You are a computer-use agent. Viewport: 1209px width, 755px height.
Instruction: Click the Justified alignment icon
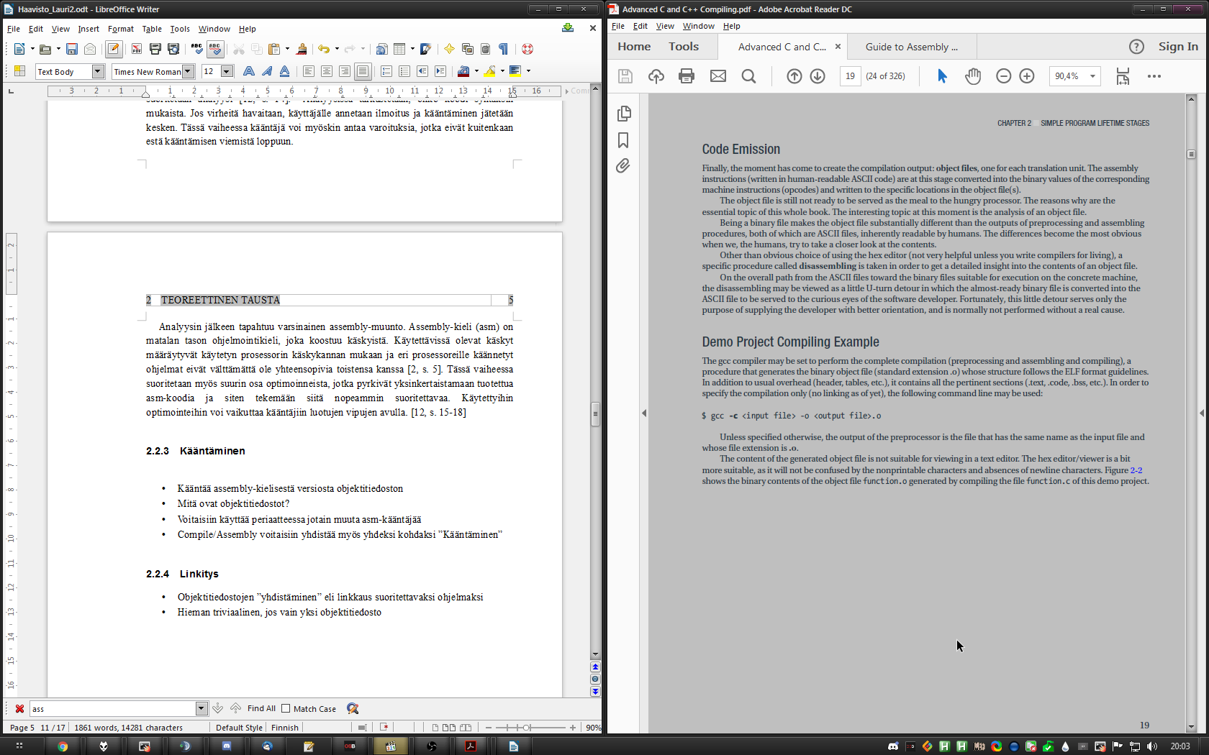(363, 71)
